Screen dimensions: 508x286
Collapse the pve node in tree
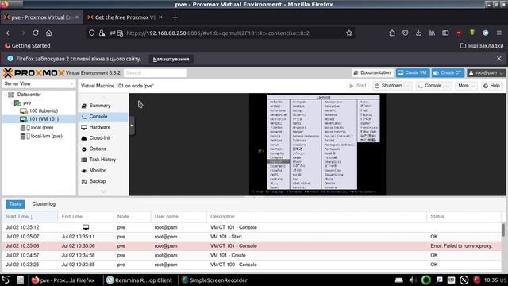[12, 102]
